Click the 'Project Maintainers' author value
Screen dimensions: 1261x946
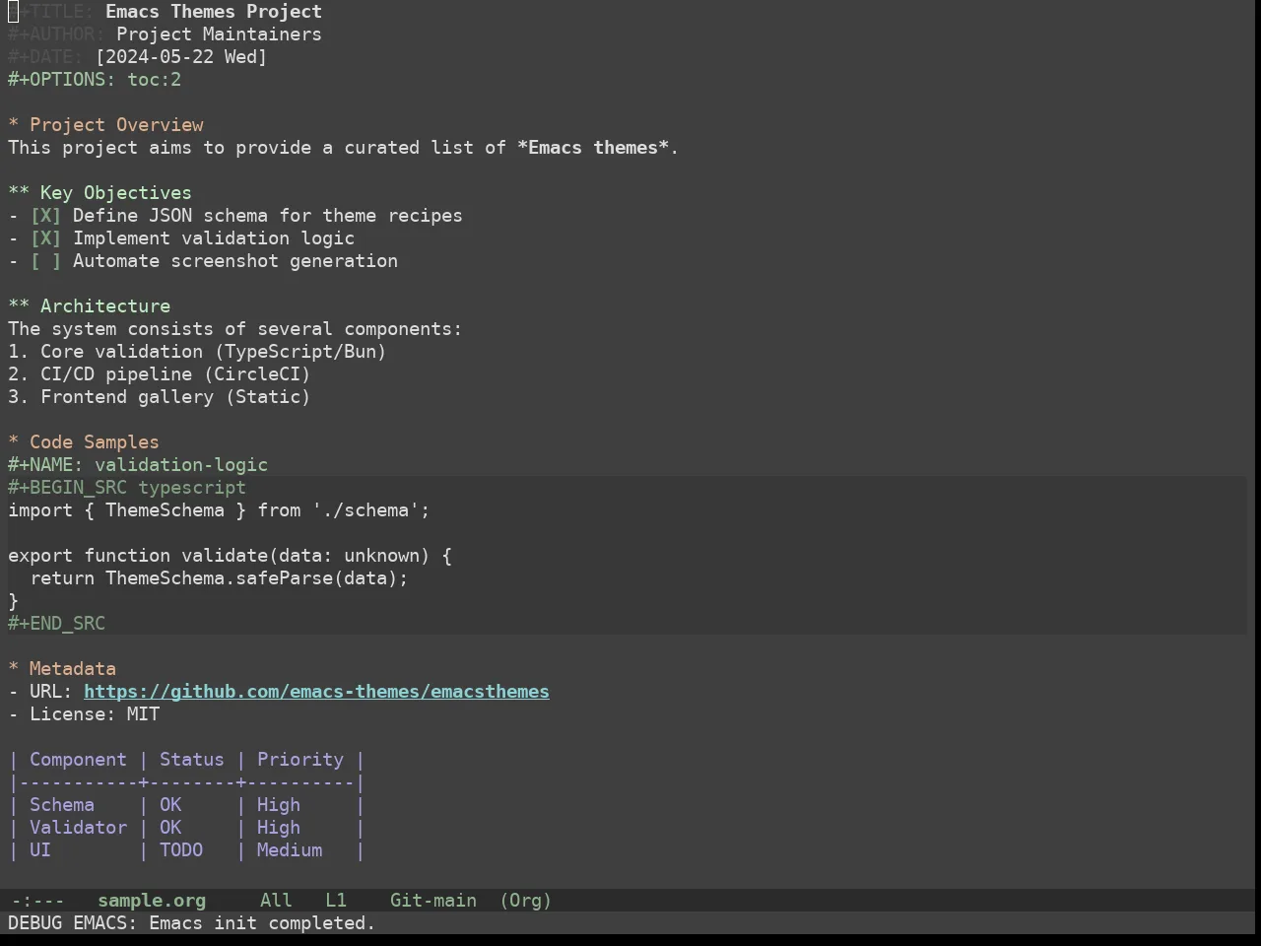pos(219,34)
